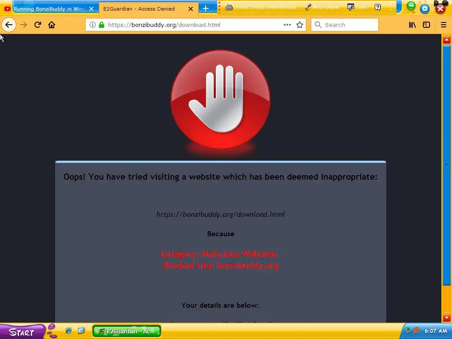Toggle the sidebar view icon
The image size is (452, 339).
coord(426,25)
